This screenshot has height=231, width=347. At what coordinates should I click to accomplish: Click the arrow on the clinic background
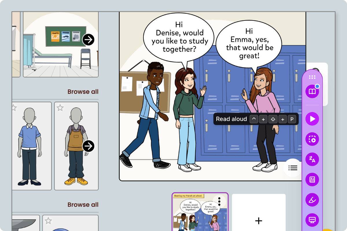click(88, 40)
